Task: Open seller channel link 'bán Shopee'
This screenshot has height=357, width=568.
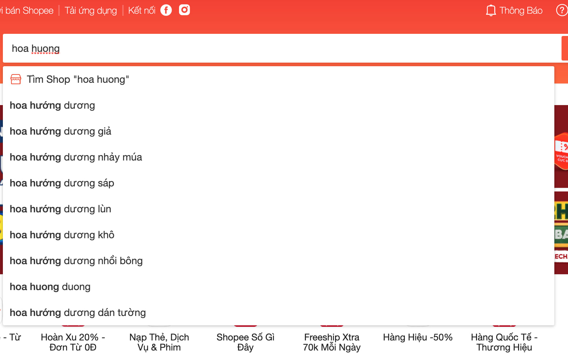Action: (x=27, y=10)
